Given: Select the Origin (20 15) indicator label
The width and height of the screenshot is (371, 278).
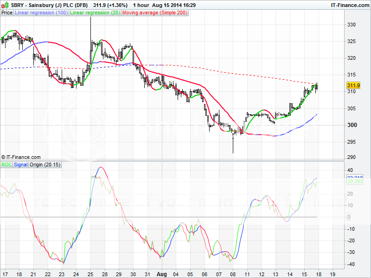Looking at the screenshot, I should point(45,165).
